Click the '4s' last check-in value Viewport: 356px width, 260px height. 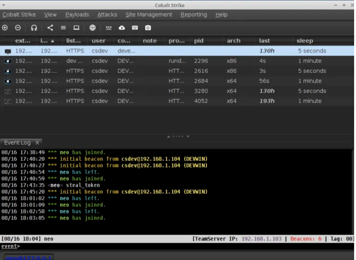pyautogui.click(x=263, y=61)
